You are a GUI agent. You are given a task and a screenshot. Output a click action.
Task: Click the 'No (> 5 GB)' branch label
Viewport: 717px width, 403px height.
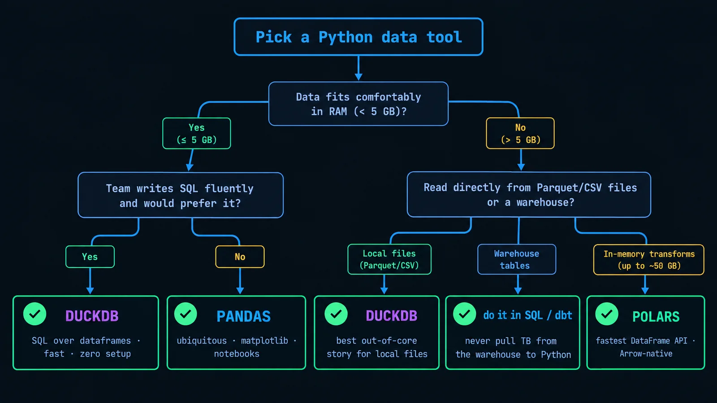pyautogui.click(x=520, y=133)
